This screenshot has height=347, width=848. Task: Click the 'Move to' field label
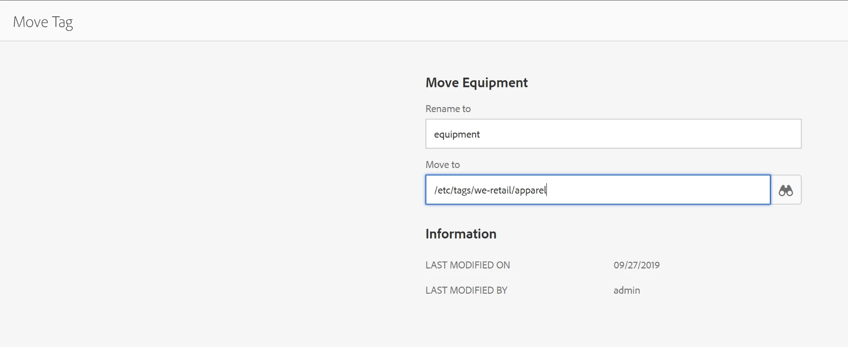tap(443, 165)
